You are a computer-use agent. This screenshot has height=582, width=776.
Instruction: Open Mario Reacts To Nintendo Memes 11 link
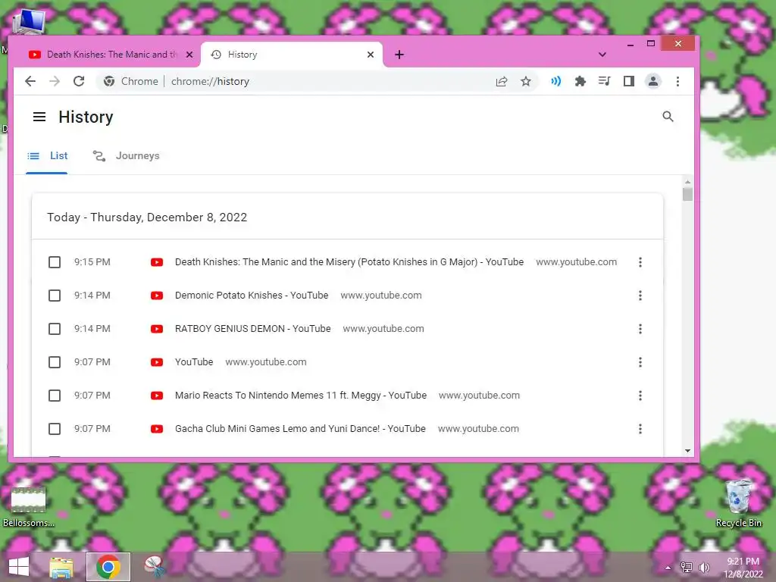click(x=300, y=396)
